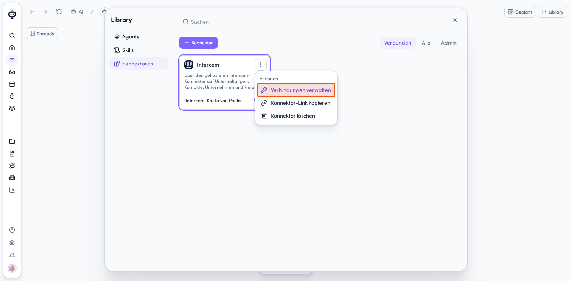The width and height of the screenshot is (572, 281).
Task: Open help question mark icon
Action: point(12,230)
